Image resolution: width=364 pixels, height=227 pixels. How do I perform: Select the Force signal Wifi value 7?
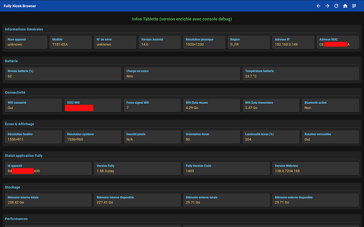tap(128, 108)
